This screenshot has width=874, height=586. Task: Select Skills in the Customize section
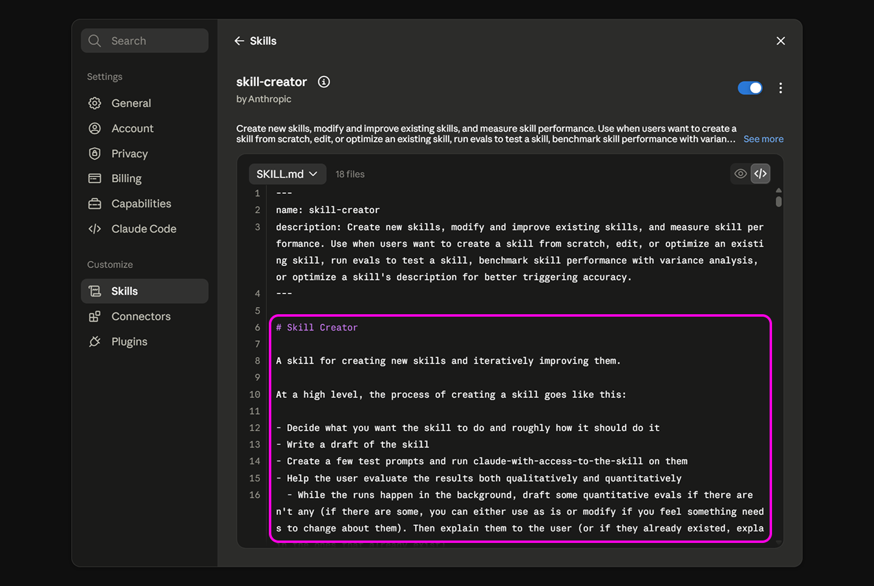[144, 291]
